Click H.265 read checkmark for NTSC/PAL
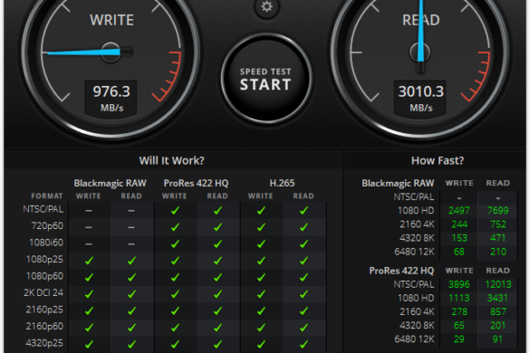This screenshot has width=530, height=353. (x=304, y=211)
